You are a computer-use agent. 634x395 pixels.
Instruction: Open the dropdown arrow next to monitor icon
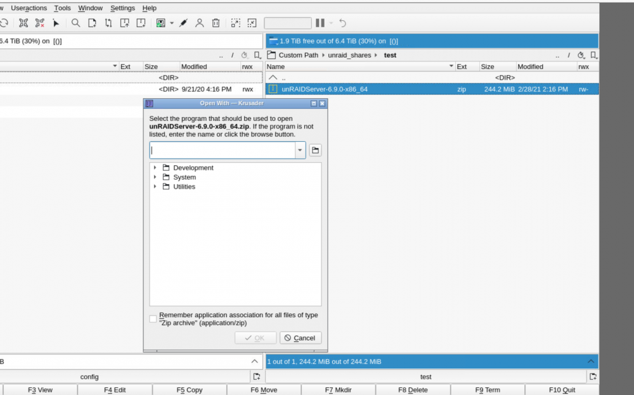[x=172, y=23]
